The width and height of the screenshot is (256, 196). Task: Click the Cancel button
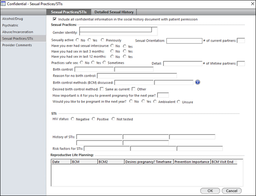point(232,191)
